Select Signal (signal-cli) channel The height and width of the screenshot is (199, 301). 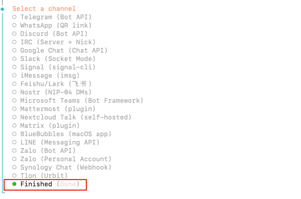pos(58,67)
